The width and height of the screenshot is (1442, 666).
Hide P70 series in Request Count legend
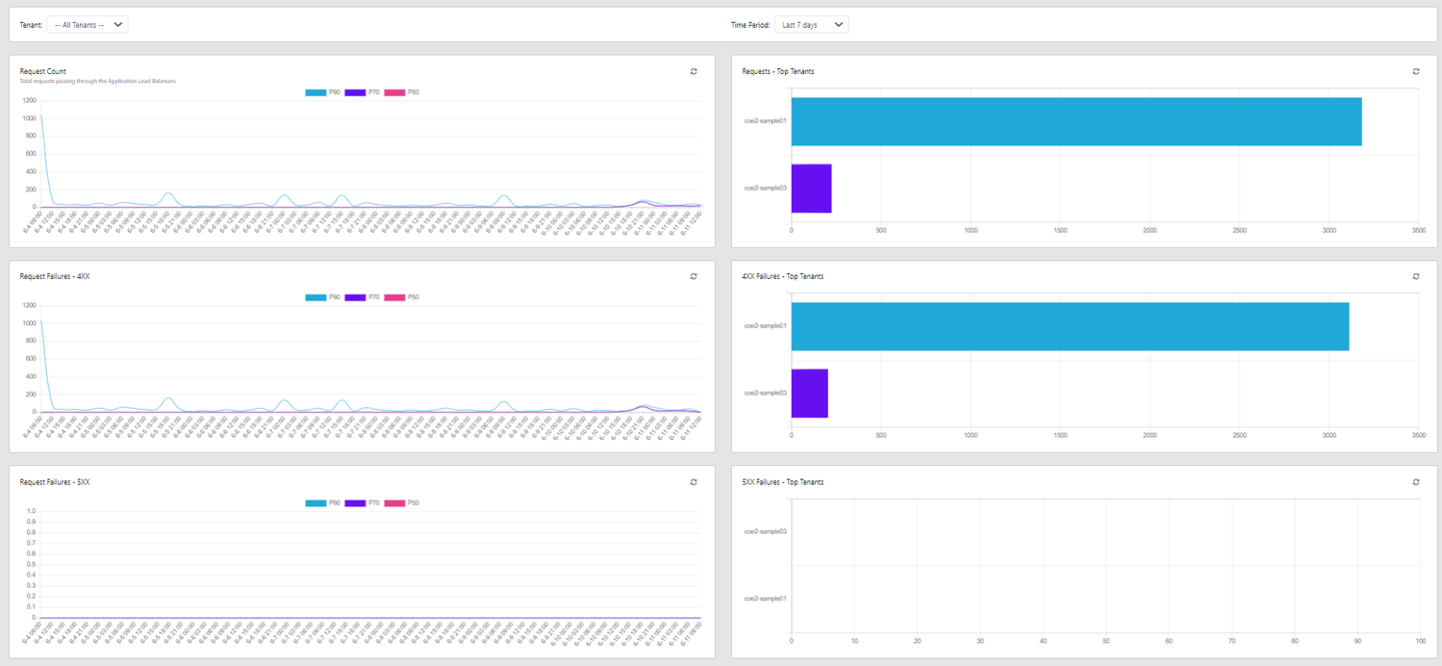pyautogui.click(x=363, y=92)
